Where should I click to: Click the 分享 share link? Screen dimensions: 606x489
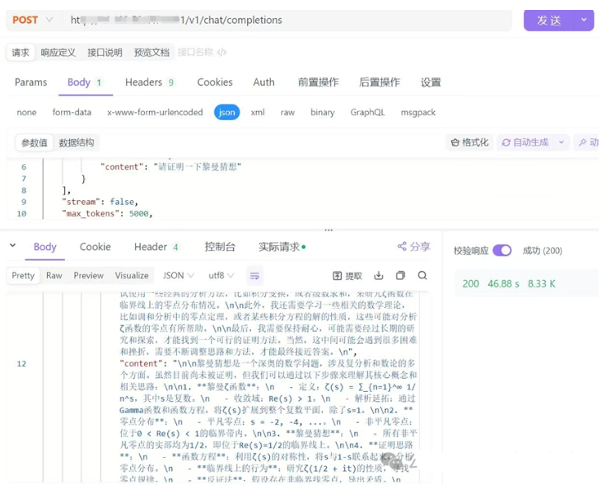pos(414,247)
